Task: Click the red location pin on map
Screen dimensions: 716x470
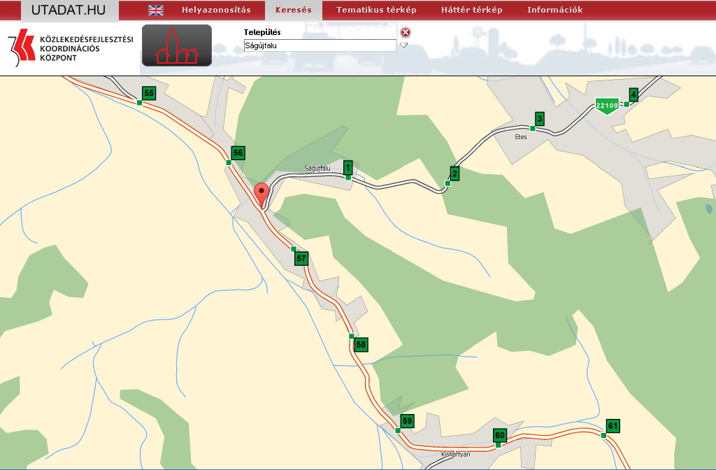Action: 262,192
